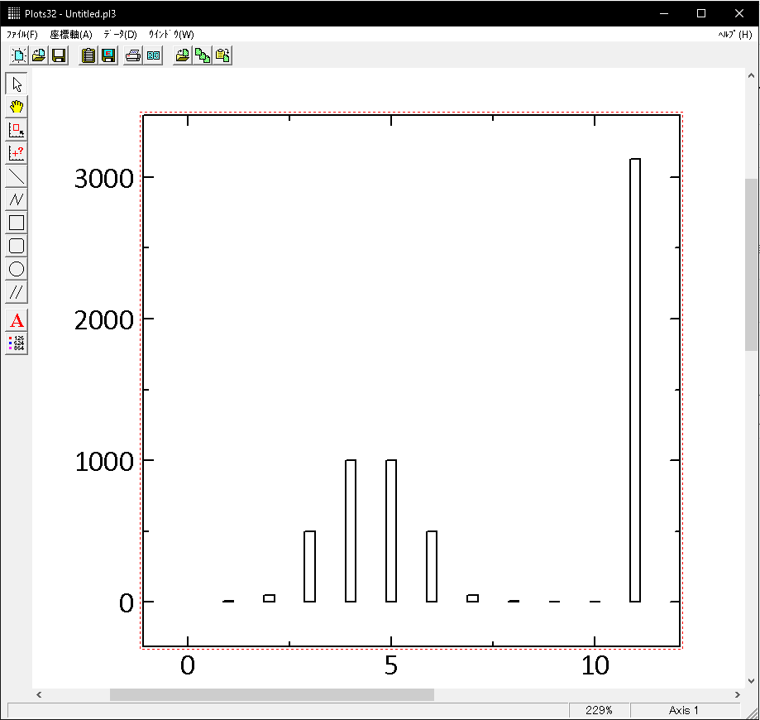Click the horizontal scrollbar thumb
This screenshot has width=760, height=720.
coord(272,695)
